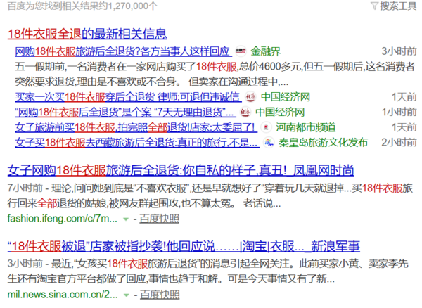Click 中国经济网 icon in the 1小时前 row
Viewport: 422px width, 308px height.
[x=245, y=113]
